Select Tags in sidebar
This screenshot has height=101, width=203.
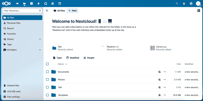click(x=22, y=44)
